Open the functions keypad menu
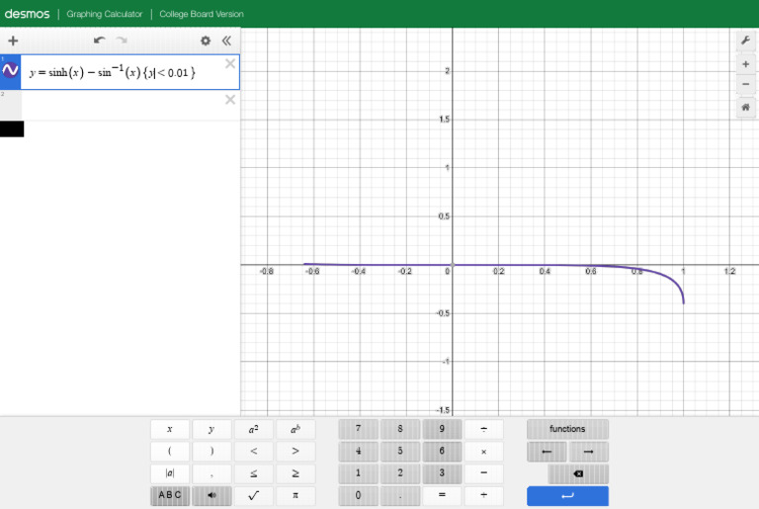Image resolution: width=759 pixels, height=509 pixels. (x=567, y=429)
